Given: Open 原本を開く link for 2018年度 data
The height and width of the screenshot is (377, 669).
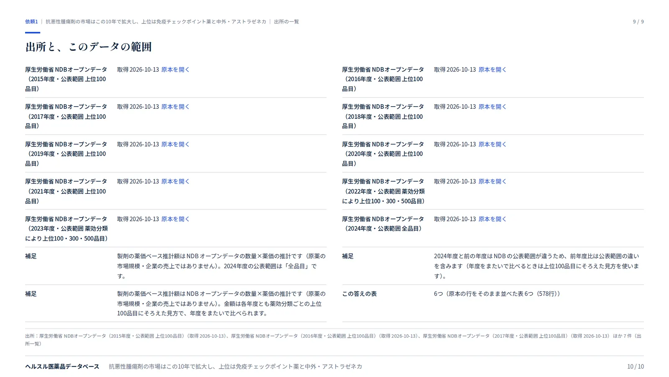Looking at the screenshot, I should point(492,107).
